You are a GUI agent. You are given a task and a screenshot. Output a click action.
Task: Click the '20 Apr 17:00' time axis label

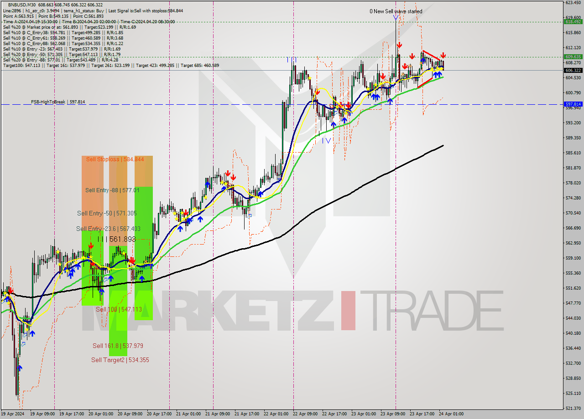159,414
